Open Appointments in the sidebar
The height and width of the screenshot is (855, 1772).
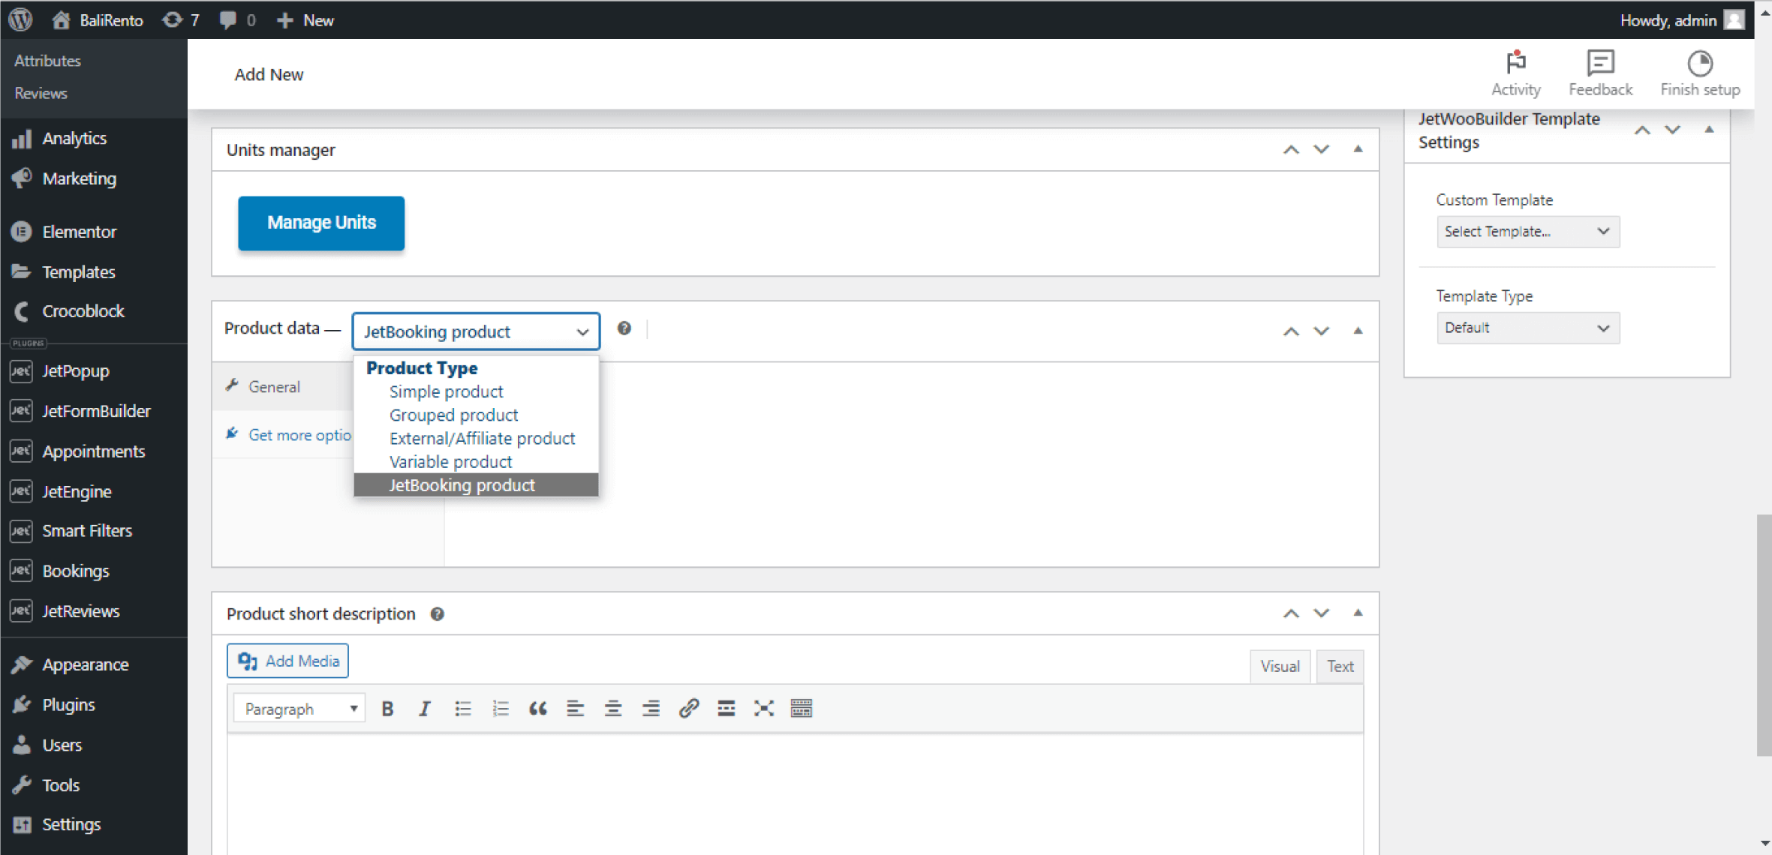tap(94, 451)
